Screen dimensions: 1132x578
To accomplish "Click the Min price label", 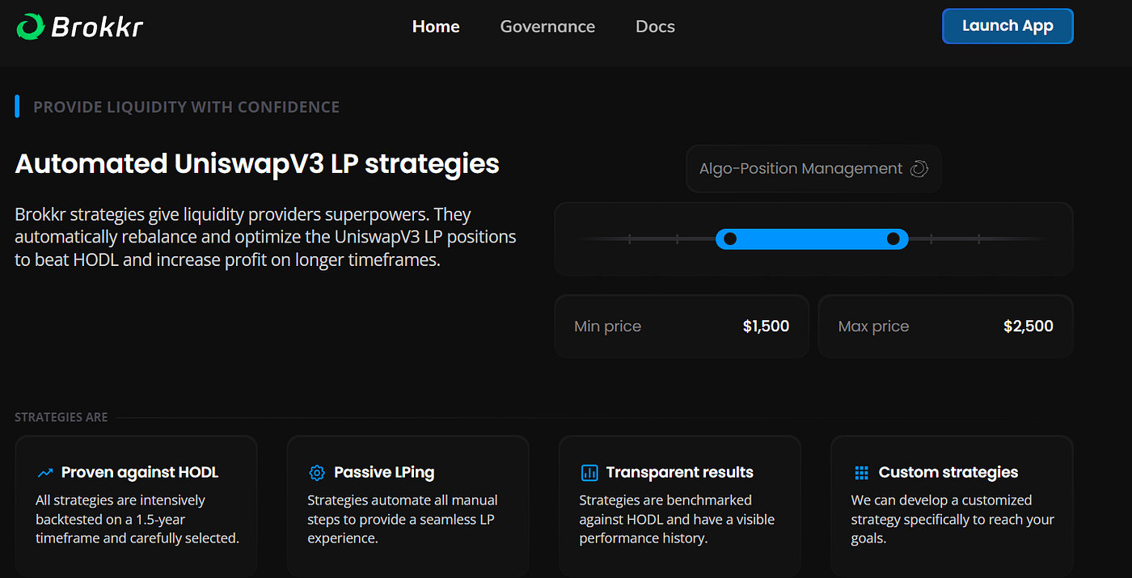I will pos(607,327).
